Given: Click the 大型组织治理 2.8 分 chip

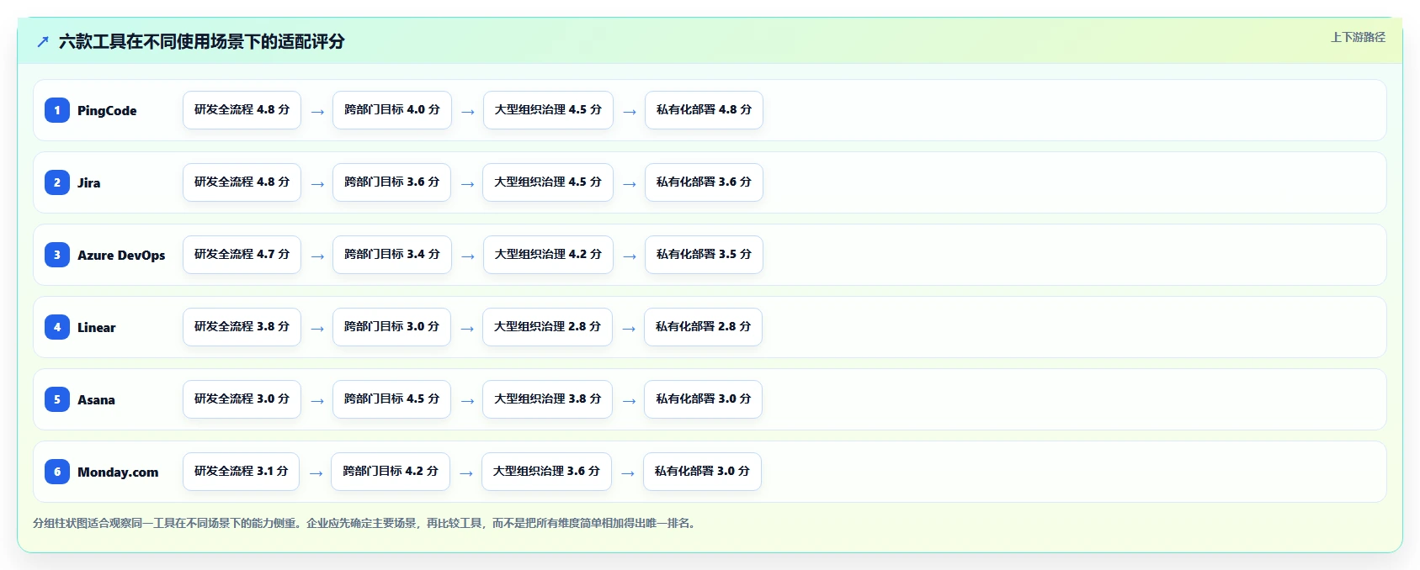Looking at the screenshot, I should tap(547, 327).
